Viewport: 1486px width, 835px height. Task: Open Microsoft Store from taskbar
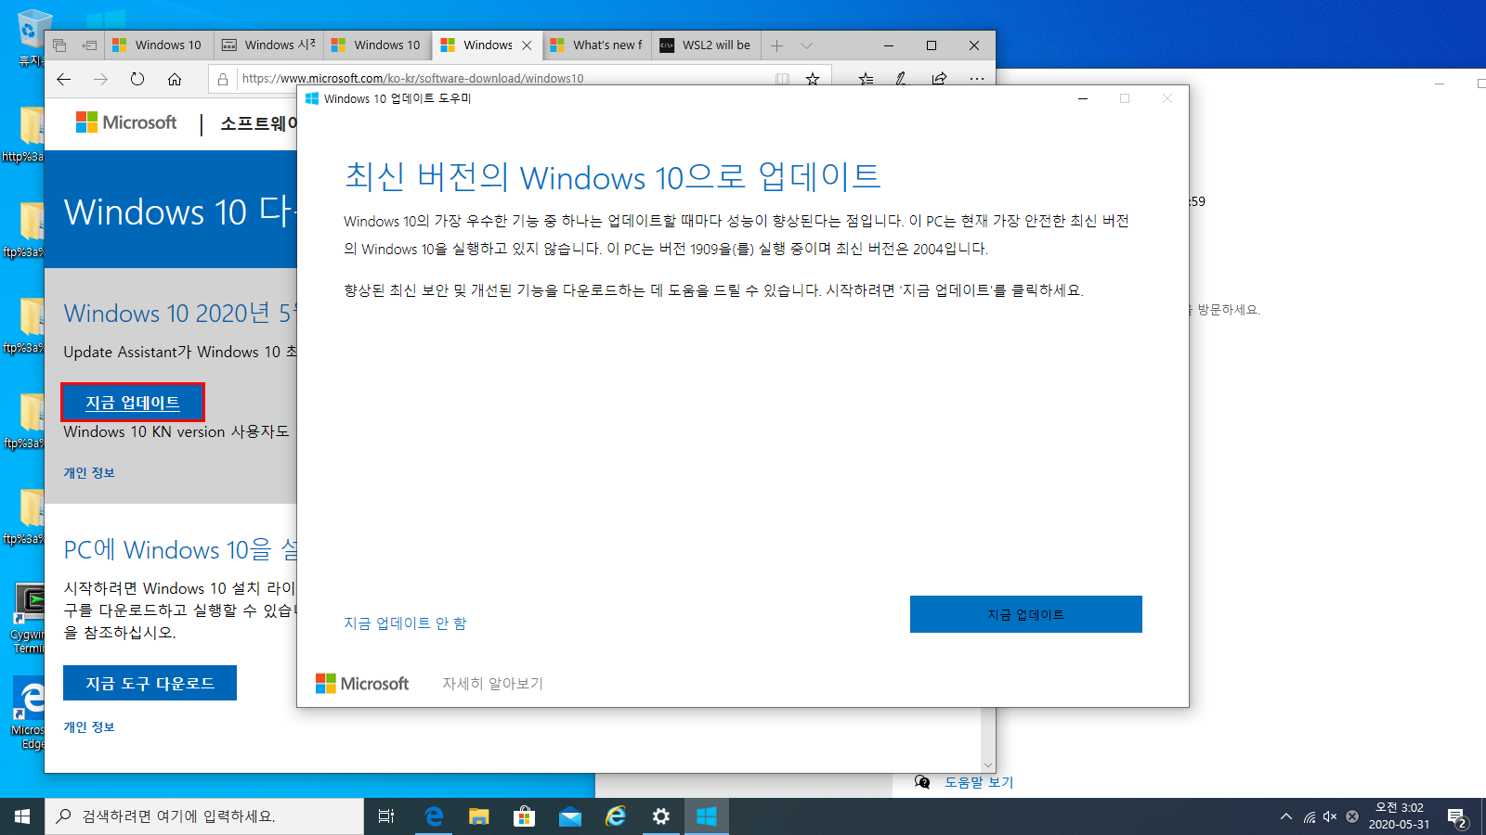(x=524, y=816)
